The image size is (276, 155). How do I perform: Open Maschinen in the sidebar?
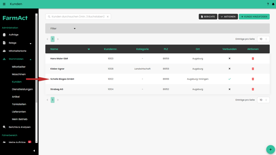[19, 74]
